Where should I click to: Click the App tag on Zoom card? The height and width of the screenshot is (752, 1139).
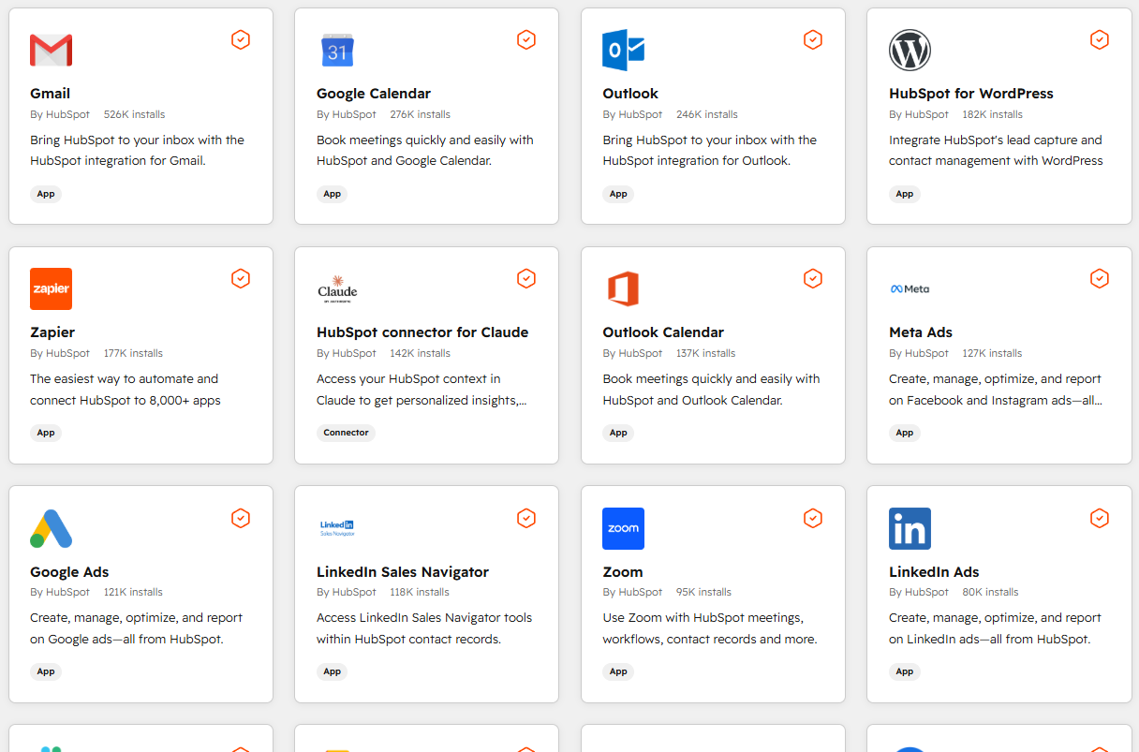pyautogui.click(x=618, y=671)
